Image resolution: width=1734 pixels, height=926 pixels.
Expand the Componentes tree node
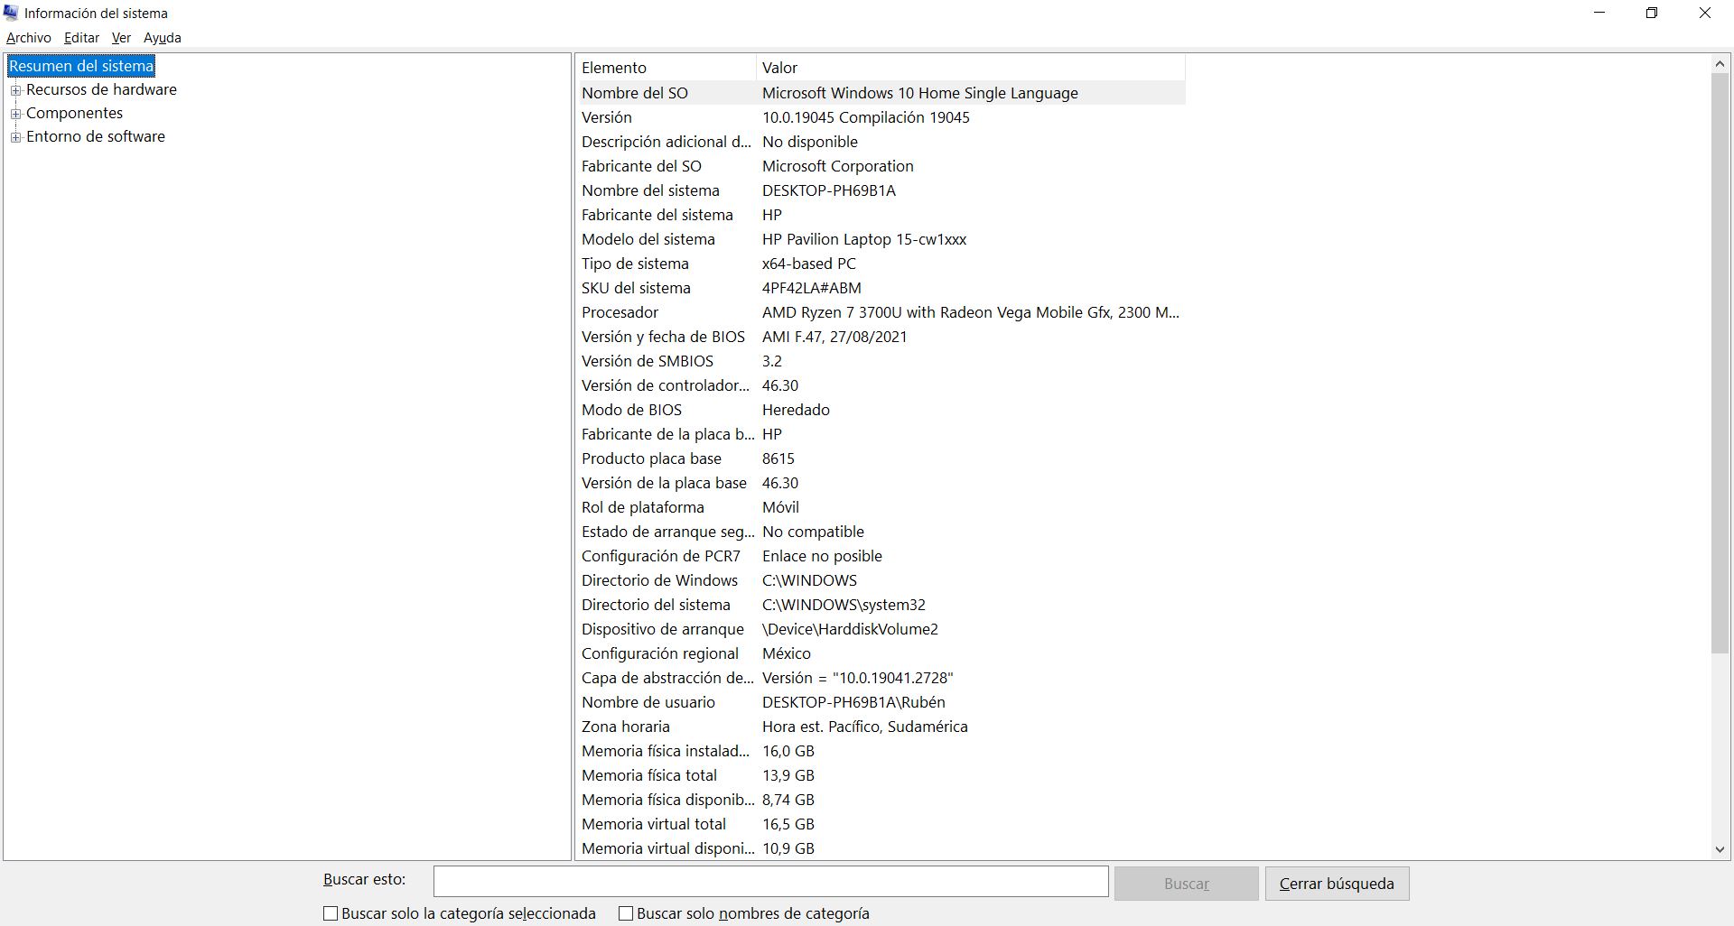click(x=15, y=114)
